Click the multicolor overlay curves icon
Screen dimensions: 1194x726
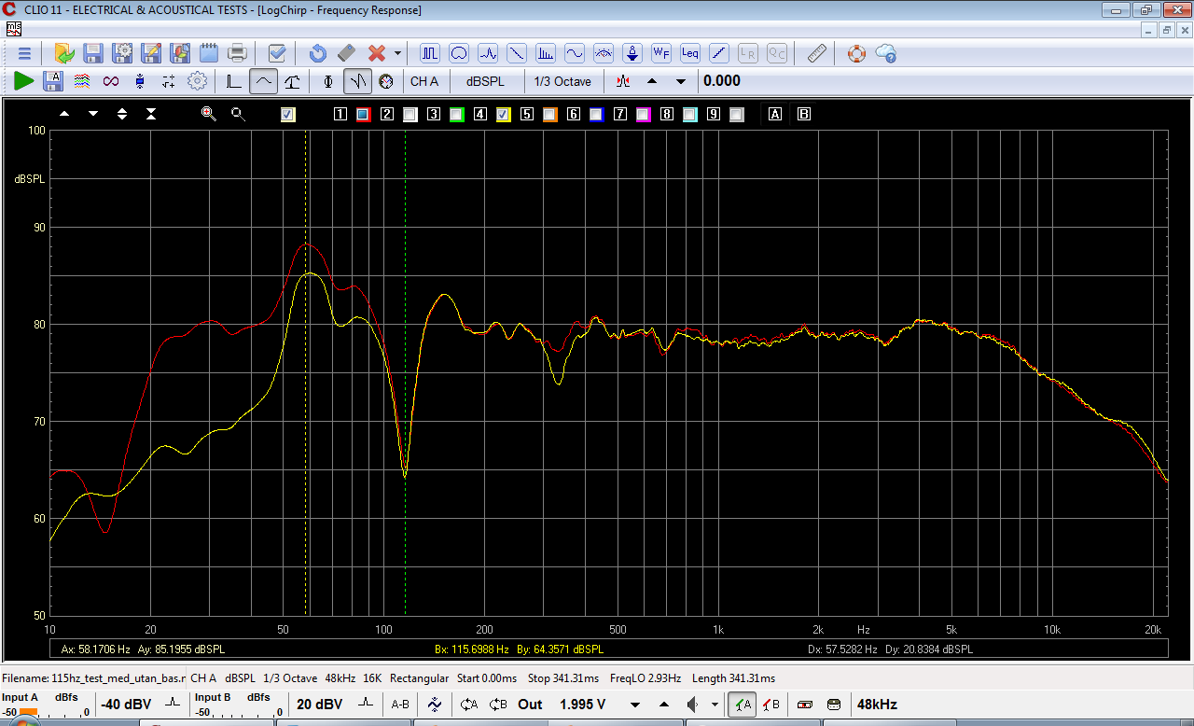(82, 81)
